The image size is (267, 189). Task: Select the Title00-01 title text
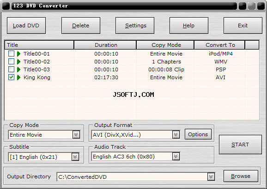pyautogui.click(x=36, y=54)
